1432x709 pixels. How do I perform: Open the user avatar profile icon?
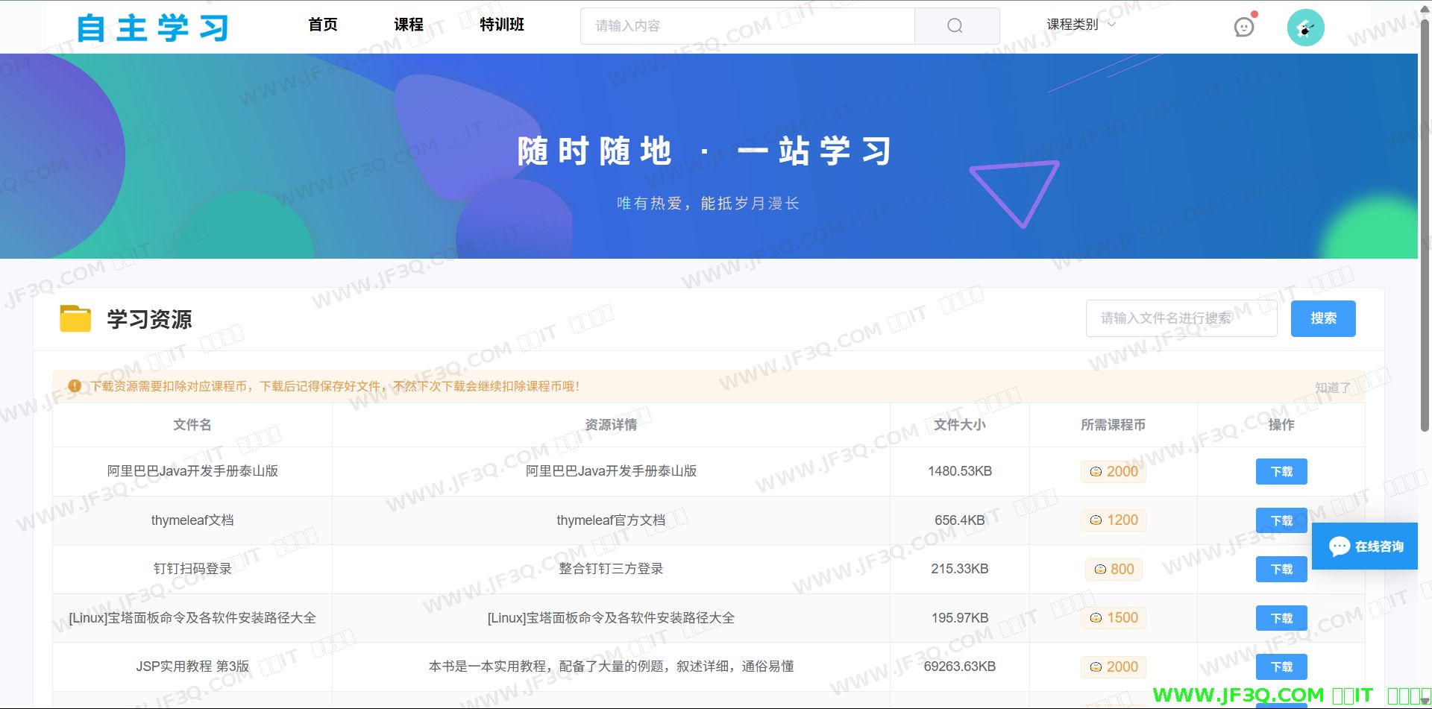coord(1305,28)
